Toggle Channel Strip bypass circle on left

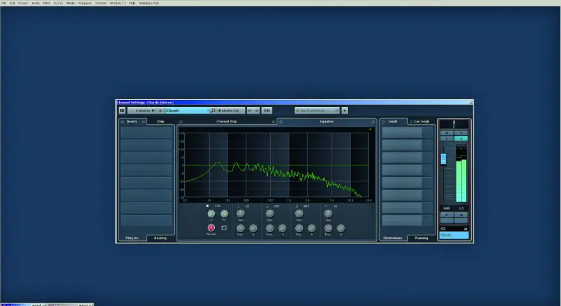(x=180, y=122)
